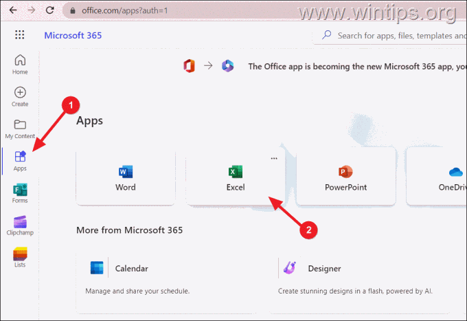
Task: Open the Excel app tile
Action: pyautogui.click(x=236, y=178)
